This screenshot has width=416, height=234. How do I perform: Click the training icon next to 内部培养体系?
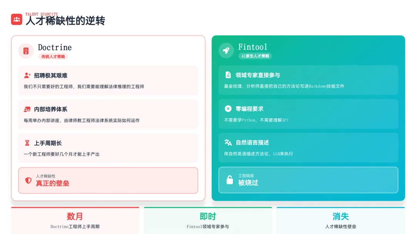point(27,109)
